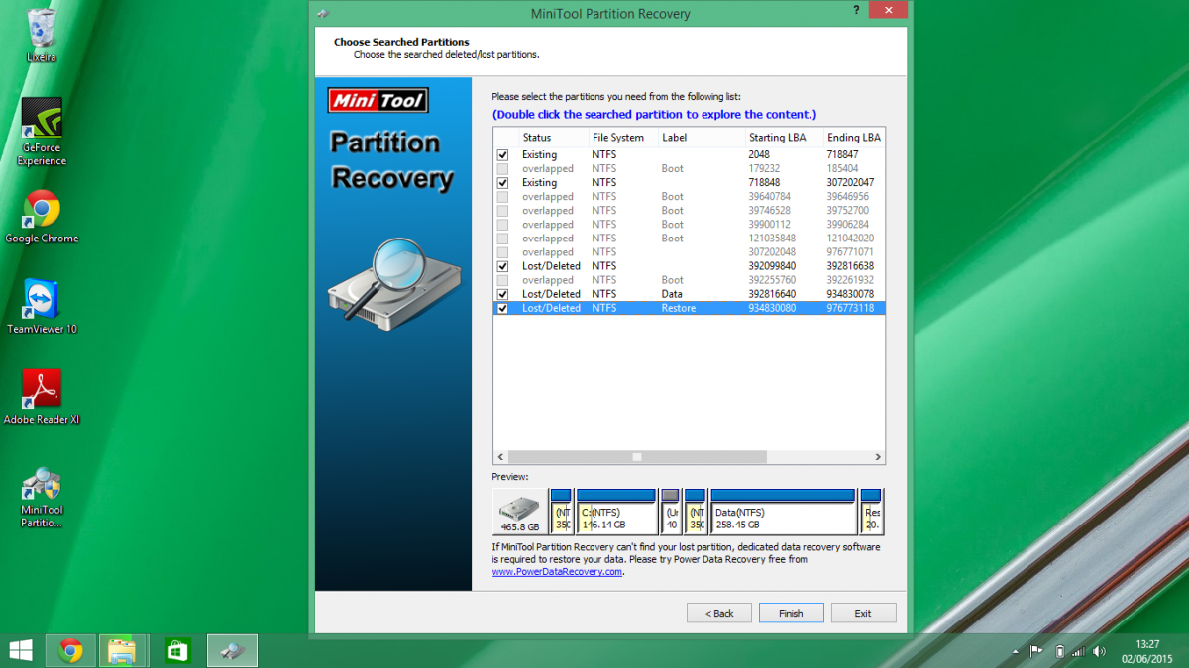1189x668 pixels.
Task: Open GeForce Experience desktop shortcut
Action: (42, 132)
